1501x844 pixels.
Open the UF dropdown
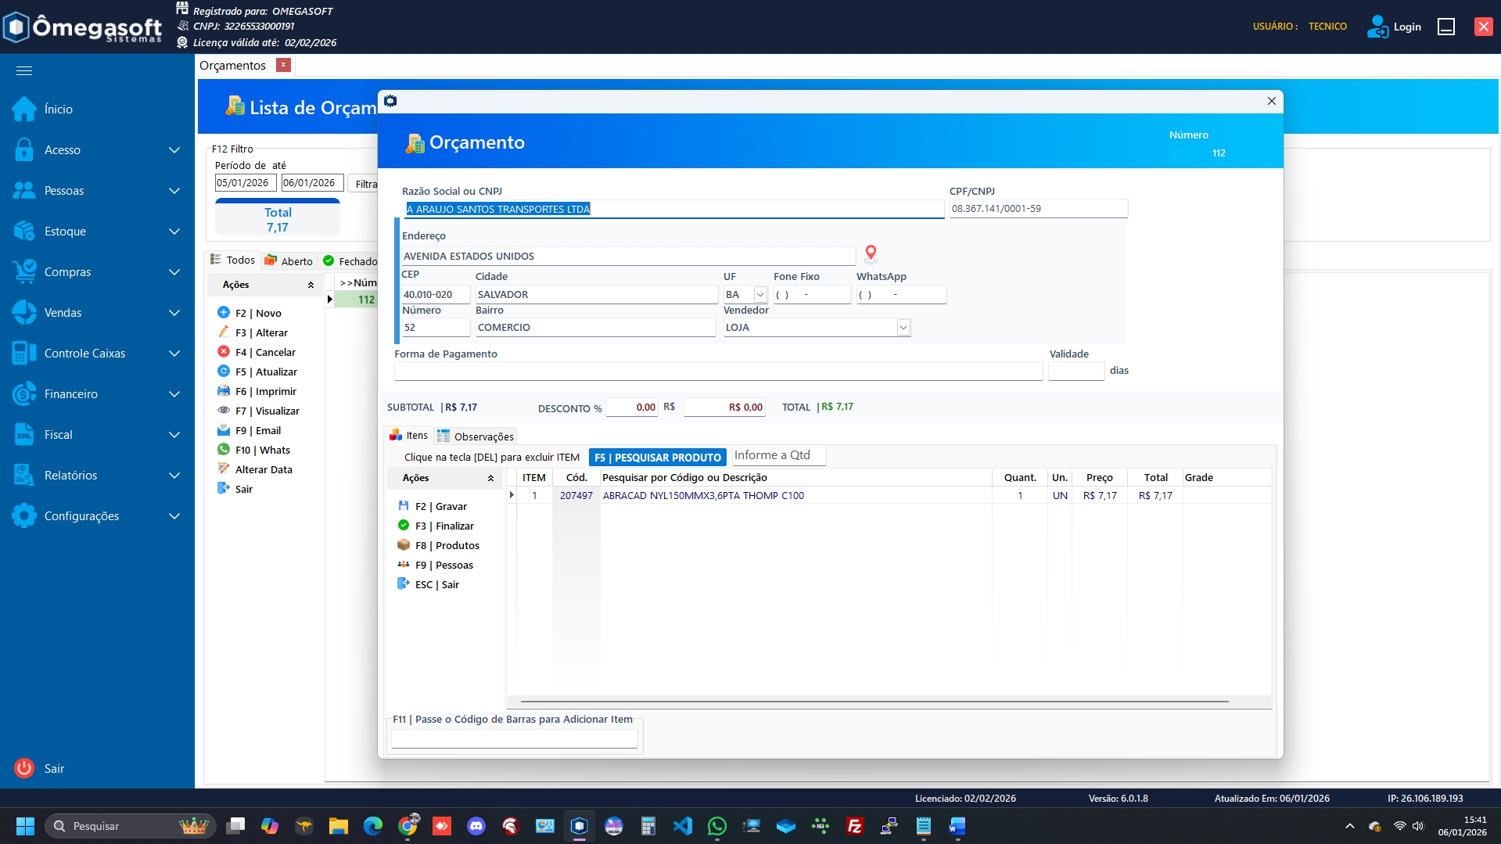(760, 295)
